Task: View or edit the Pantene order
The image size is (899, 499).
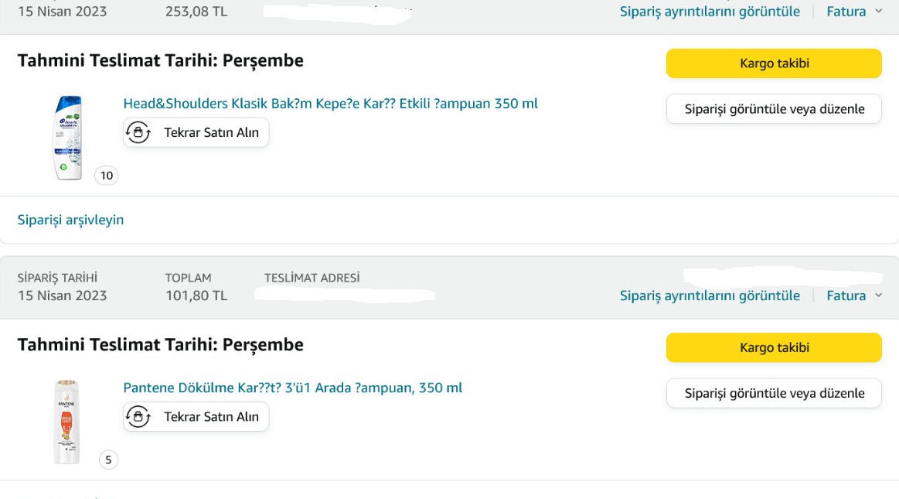Action: [x=774, y=393]
